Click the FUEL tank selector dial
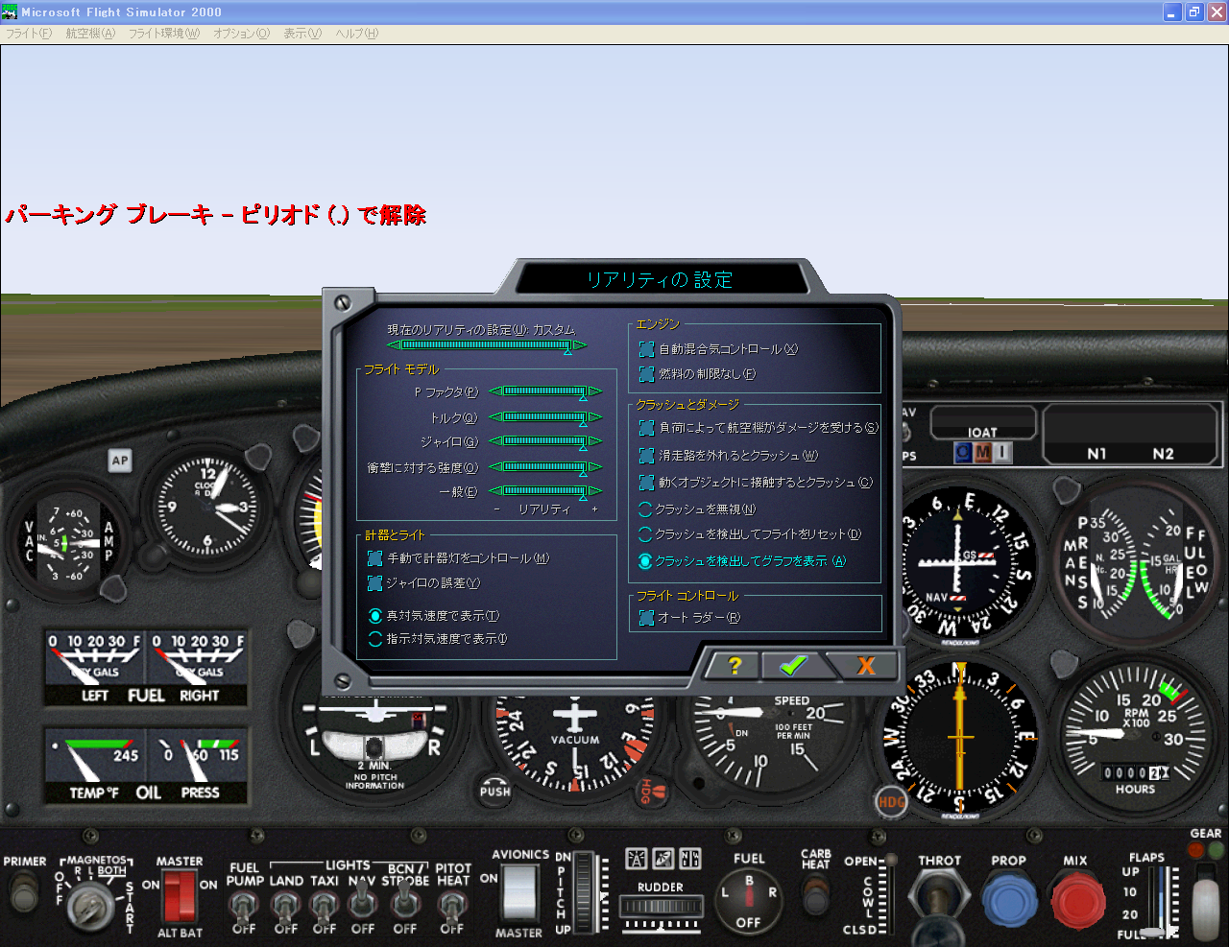1229x947 pixels. (748, 900)
